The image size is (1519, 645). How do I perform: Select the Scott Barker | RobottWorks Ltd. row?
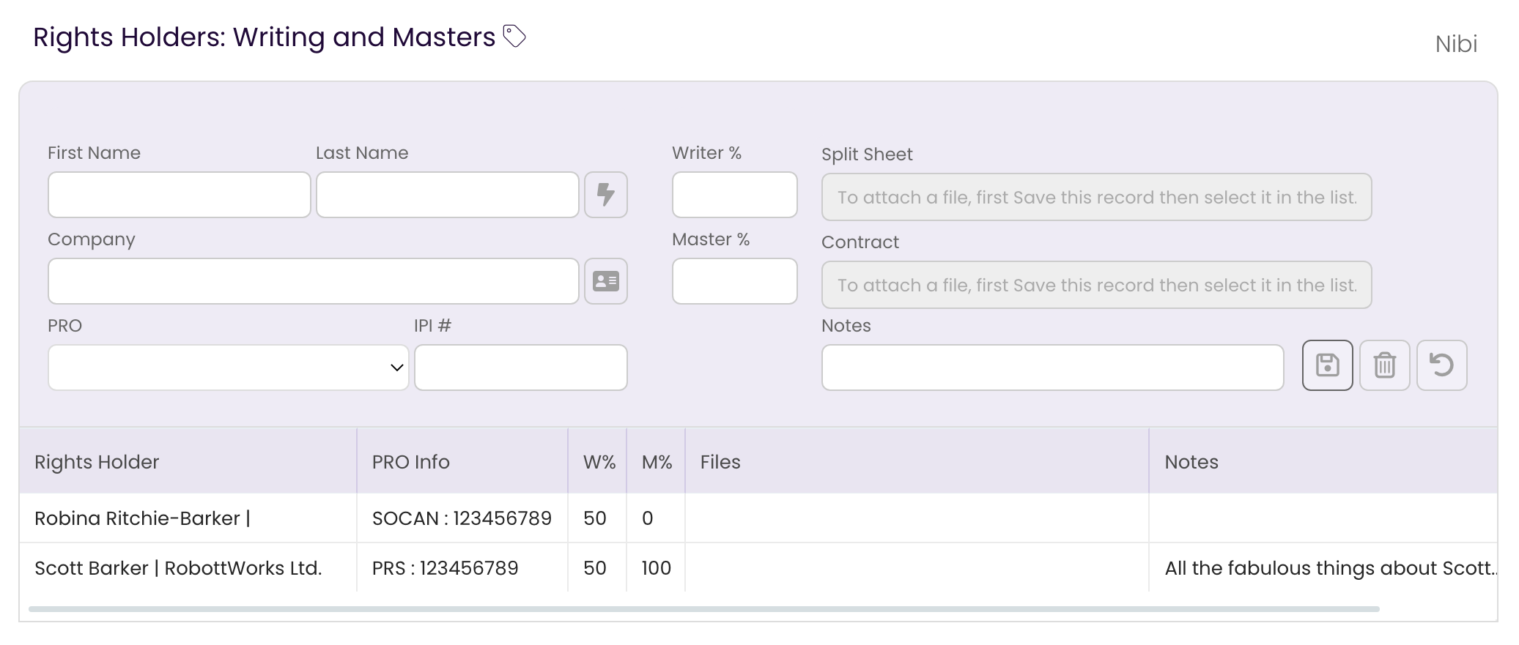(x=758, y=568)
